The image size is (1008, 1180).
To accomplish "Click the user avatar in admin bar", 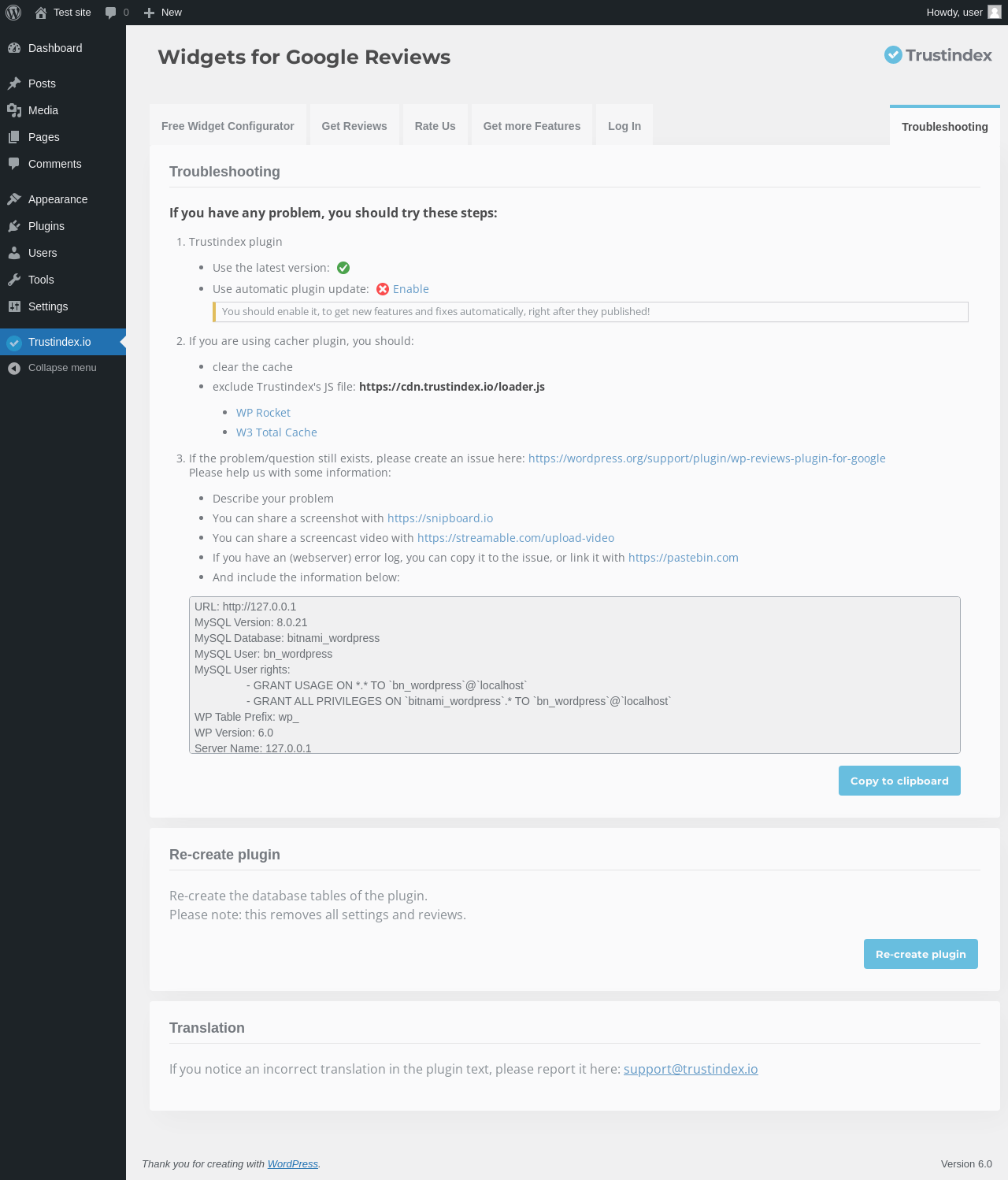I will [x=995, y=13].
